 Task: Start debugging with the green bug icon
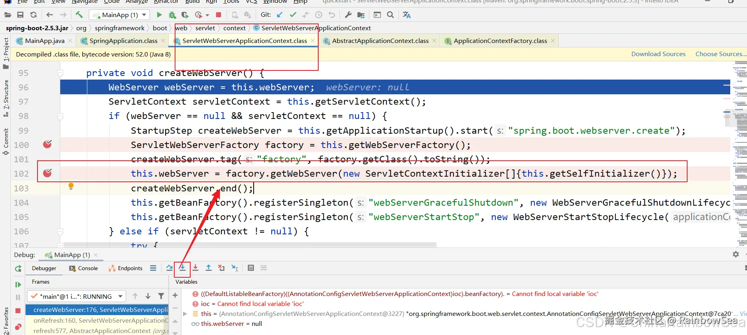click(172, 15)
